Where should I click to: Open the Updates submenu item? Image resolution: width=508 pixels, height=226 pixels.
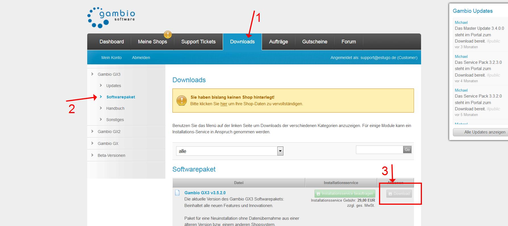point(113,86)
